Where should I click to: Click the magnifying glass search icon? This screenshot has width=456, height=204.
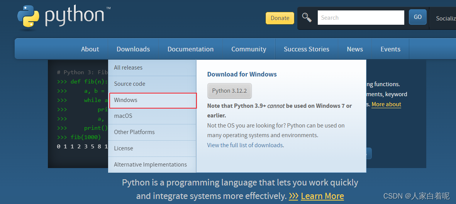point(307,18)
